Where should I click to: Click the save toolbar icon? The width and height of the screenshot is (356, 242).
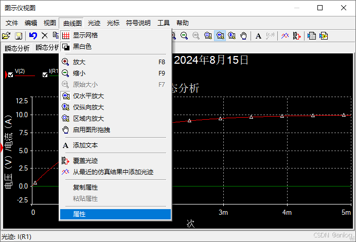tap(19, 36)
